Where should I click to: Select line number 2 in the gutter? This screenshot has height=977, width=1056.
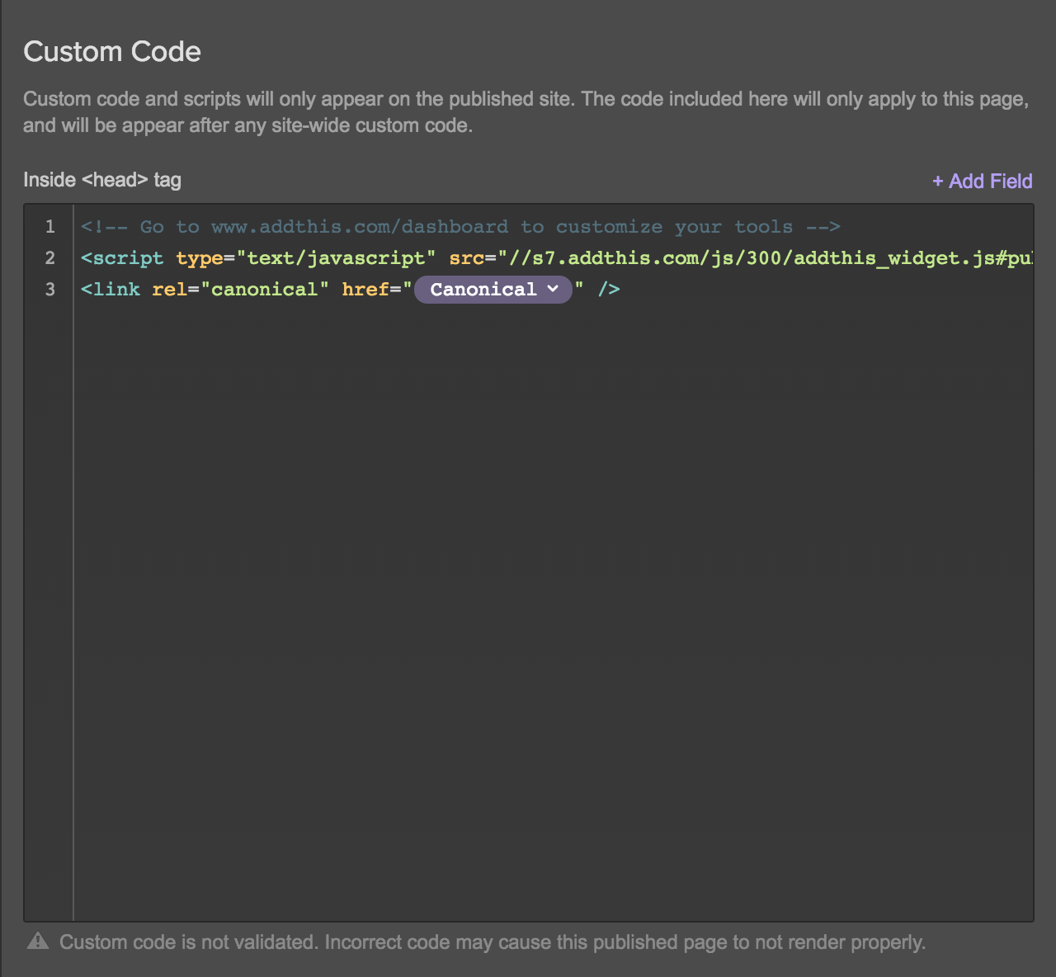50,258
